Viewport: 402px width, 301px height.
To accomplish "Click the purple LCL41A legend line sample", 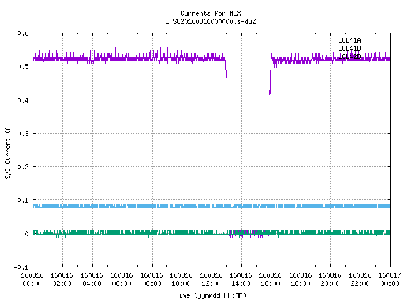I will pos(374,40).
